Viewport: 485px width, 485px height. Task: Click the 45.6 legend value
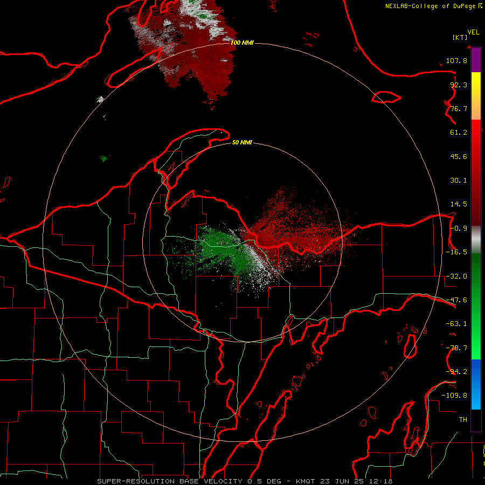coord(459,156)
